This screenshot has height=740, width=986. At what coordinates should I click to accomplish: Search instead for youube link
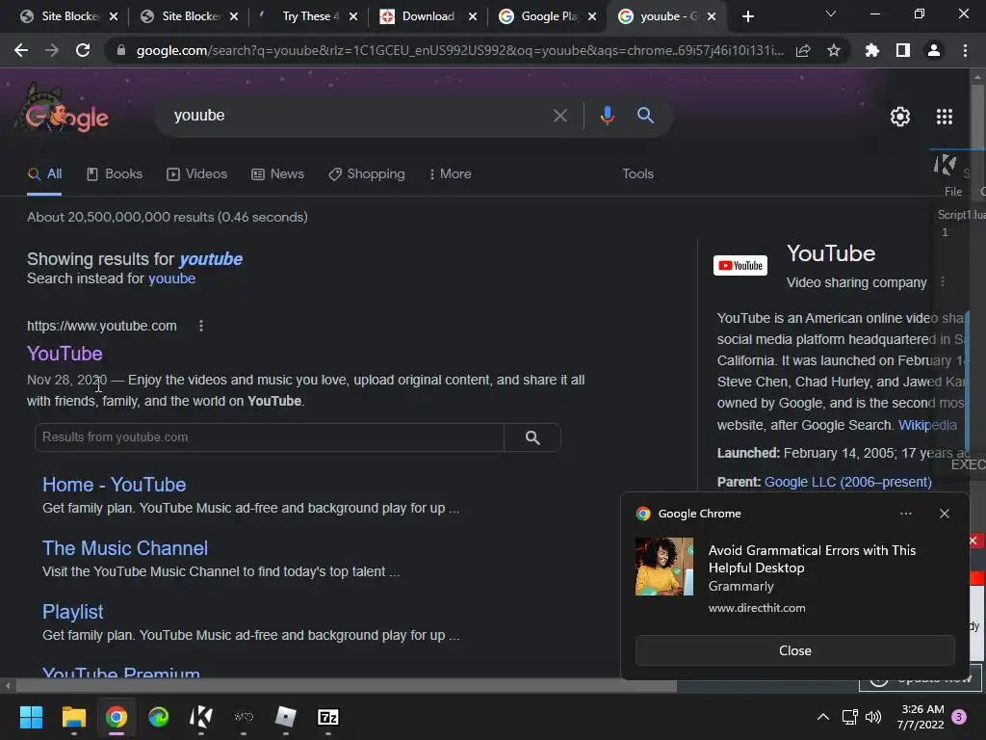tap(171, 278)
